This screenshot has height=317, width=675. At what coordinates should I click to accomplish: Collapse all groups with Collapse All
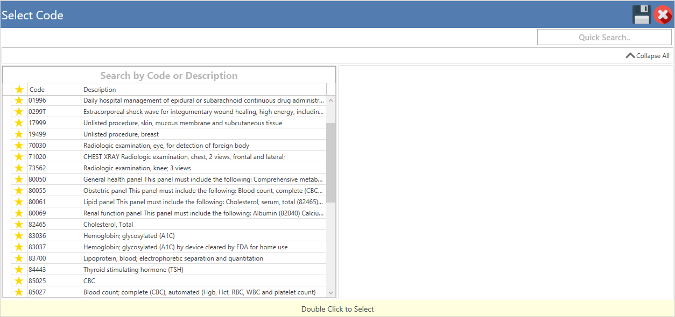point(648,55)
